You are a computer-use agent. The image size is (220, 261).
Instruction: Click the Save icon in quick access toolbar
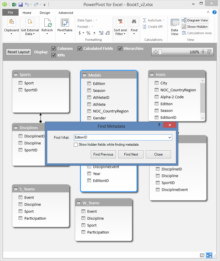(x=21, y=5)
